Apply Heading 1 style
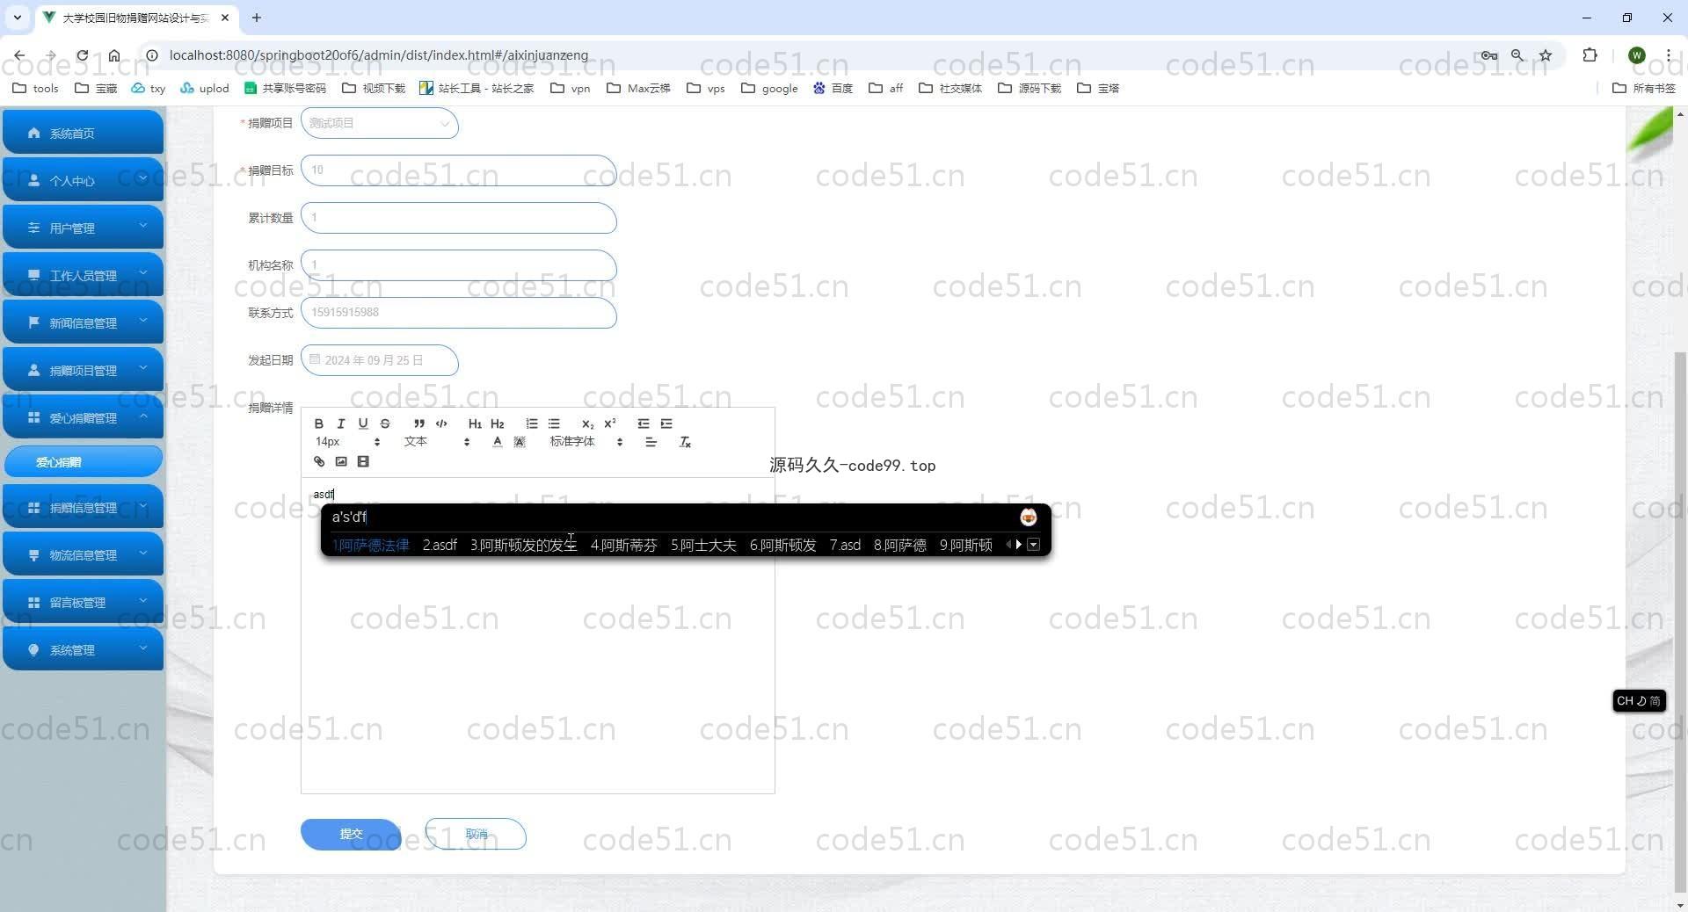Screen dimensions: 1688x912 tap(475, 423)
